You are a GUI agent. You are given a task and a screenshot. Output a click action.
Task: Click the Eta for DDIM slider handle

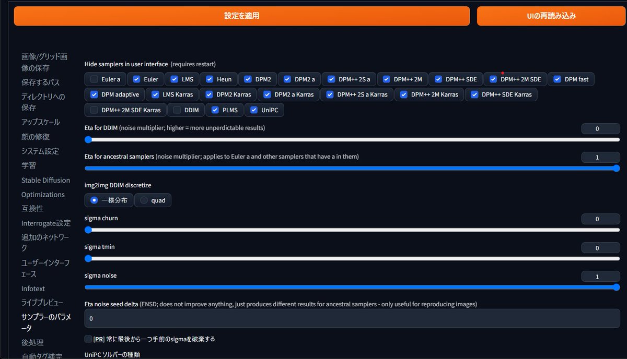coord(88,140)
